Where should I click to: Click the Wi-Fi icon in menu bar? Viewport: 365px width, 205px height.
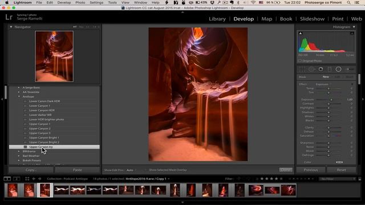(x=253, y=2)
